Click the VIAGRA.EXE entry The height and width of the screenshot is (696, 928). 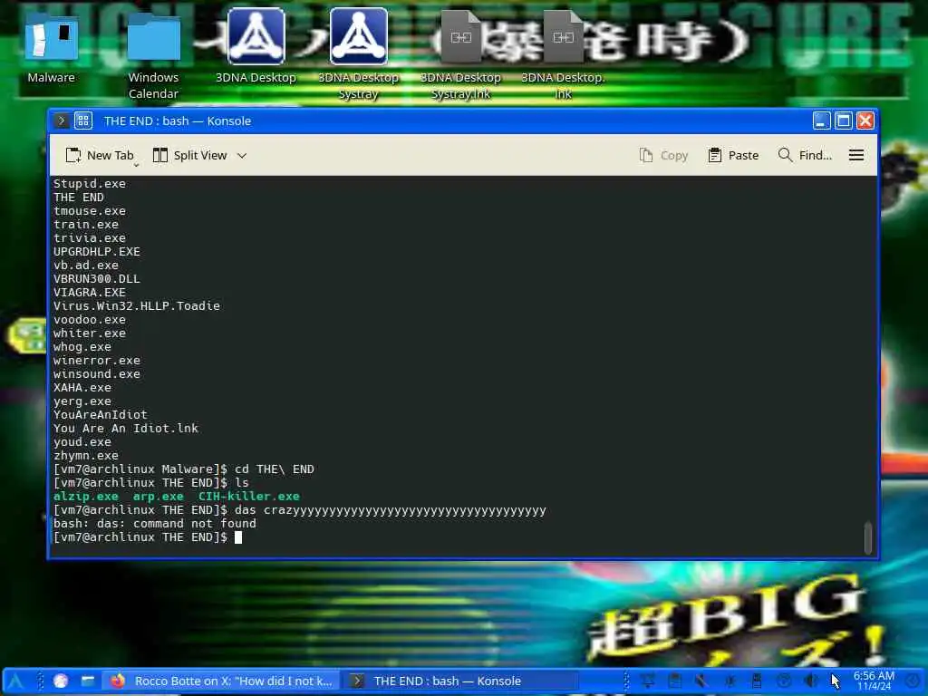click(x=90, y=293)
